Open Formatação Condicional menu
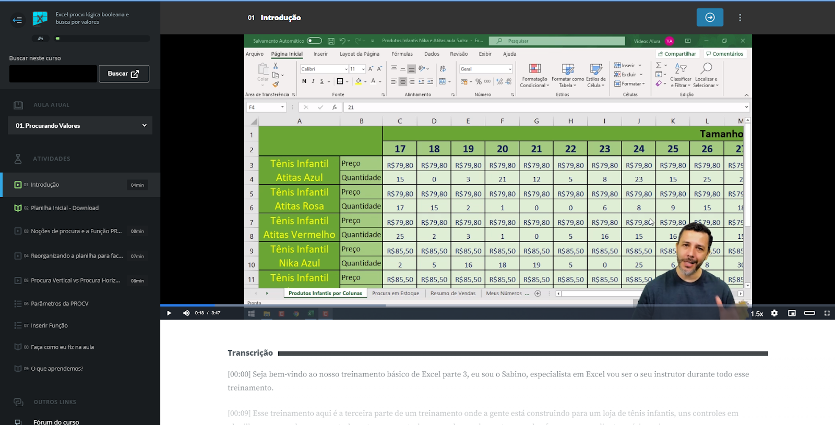The height and width of the screenshot is (425, 835). 534,76
